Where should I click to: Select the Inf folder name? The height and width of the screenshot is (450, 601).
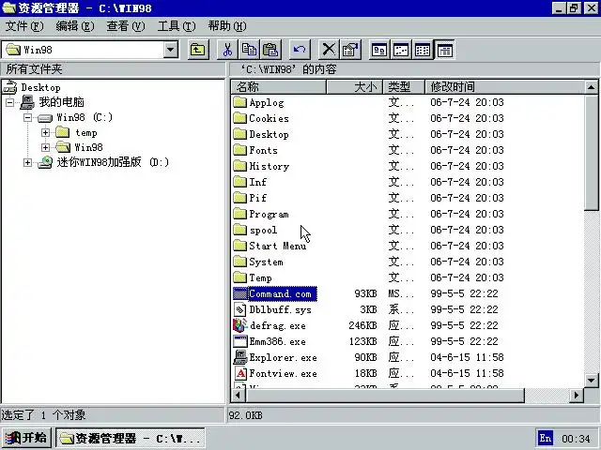point(257,182)
